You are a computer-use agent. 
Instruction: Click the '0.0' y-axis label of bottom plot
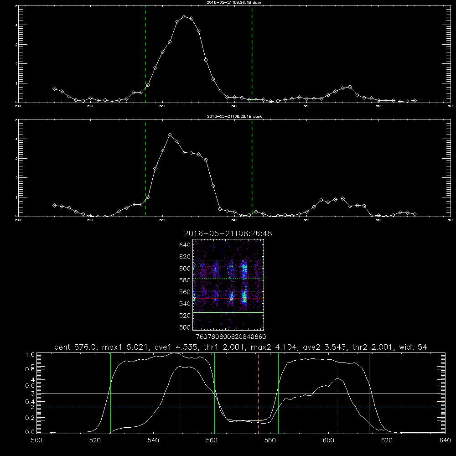coord(30,432)
